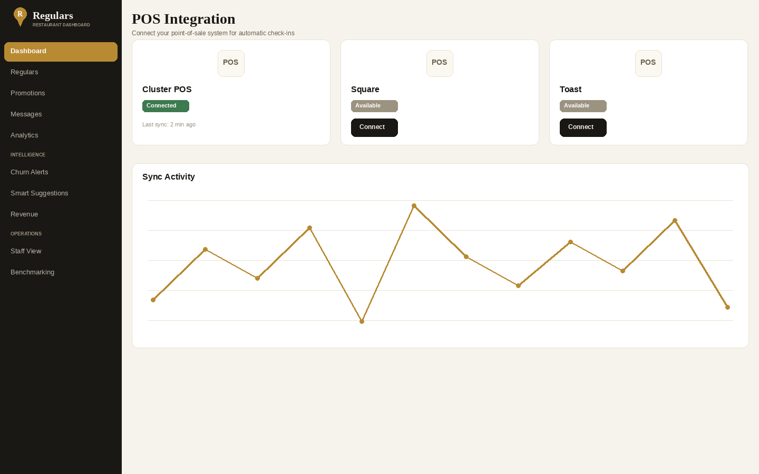Click the Regulars logo pin icon

20,17
